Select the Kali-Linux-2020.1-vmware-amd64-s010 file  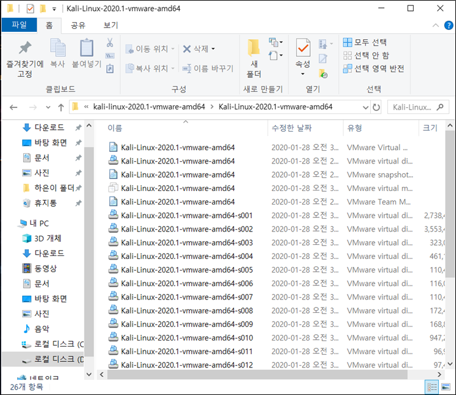187,338
